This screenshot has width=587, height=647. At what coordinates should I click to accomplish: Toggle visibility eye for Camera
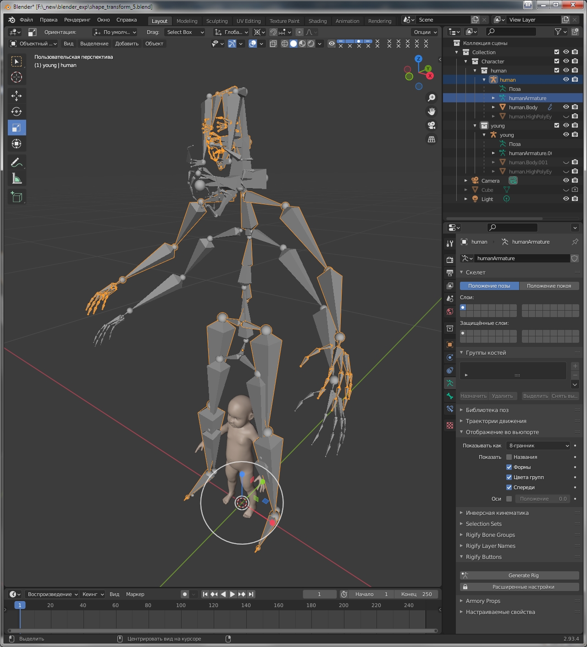(x=566, y=180)
